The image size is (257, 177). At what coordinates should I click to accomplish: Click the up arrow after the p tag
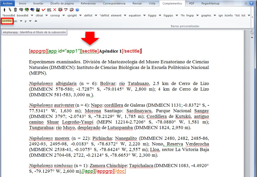click(36, 21)
